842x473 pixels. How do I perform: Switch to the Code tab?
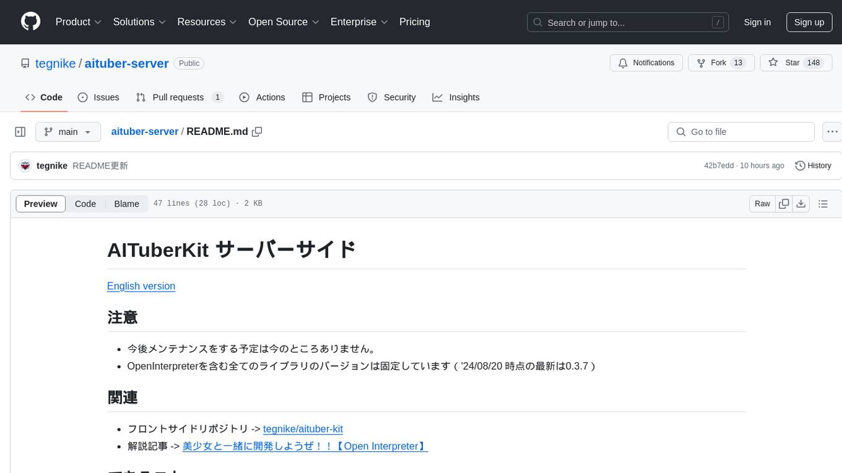coord(44,97)
